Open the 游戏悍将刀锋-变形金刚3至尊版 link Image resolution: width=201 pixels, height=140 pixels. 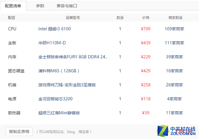pyautogui.click(x=67, y=85)
